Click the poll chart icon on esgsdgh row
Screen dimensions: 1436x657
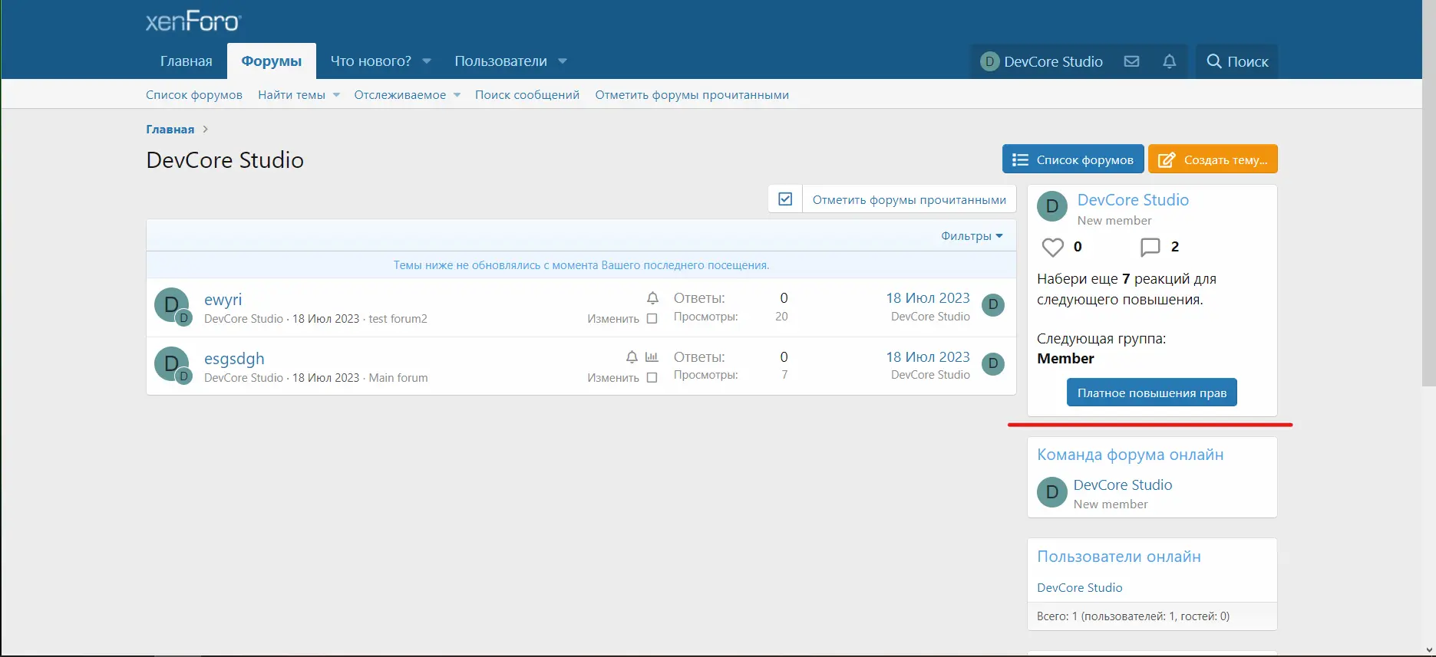click(x=652, y=357)
